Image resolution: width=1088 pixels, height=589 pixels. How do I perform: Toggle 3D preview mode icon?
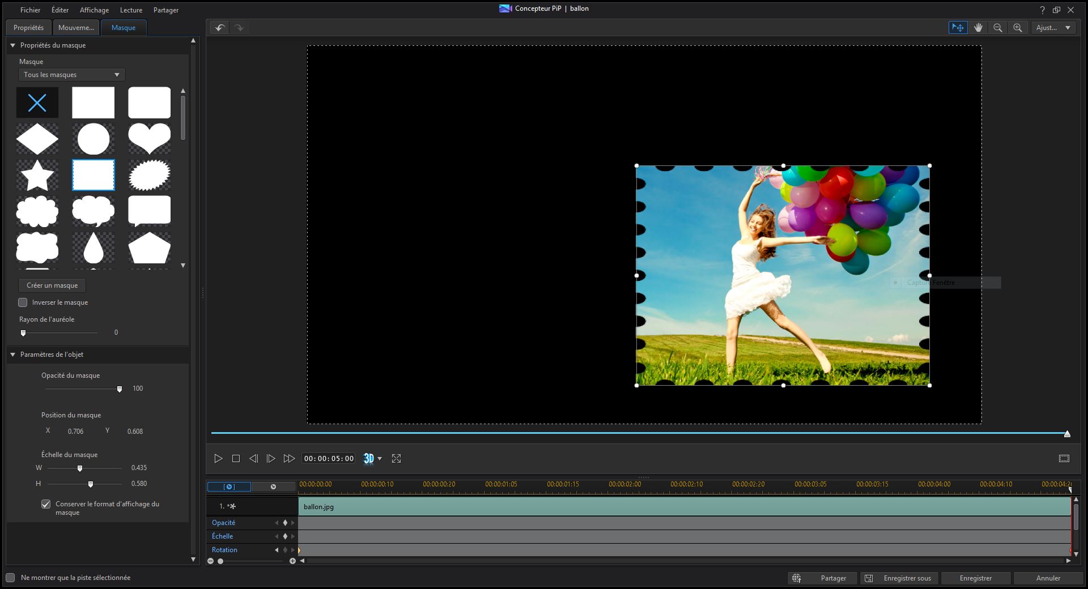368,459
